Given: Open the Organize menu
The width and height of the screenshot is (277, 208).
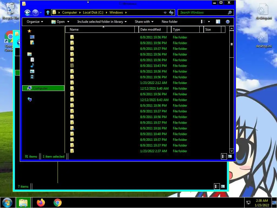Looking at the screenshot, I should pos(35,22).
